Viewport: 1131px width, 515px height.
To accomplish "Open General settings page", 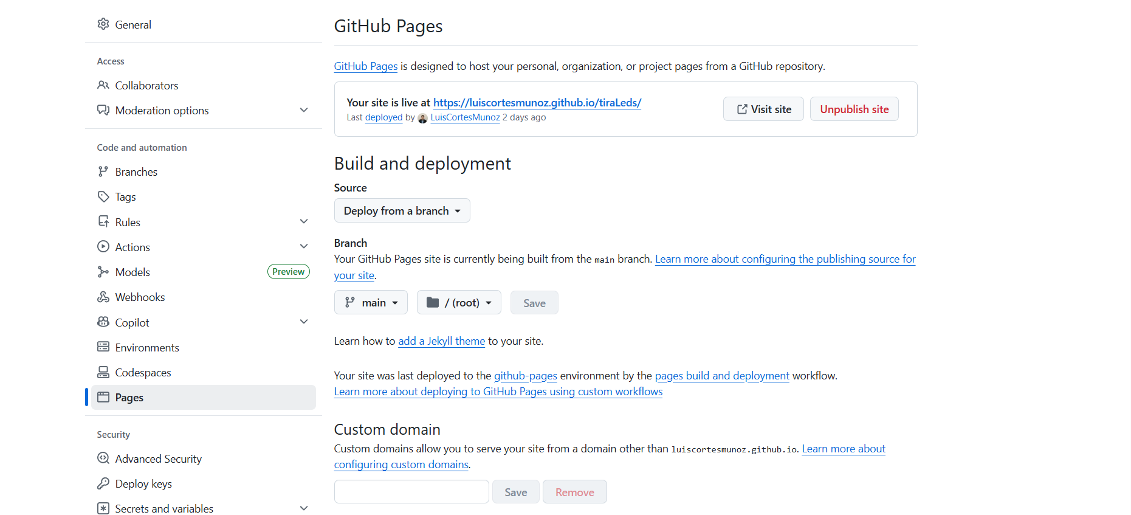I will tap(204, 24).
